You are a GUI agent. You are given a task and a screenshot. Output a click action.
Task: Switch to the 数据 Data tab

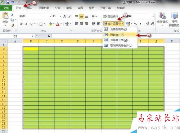click(69, 8)
